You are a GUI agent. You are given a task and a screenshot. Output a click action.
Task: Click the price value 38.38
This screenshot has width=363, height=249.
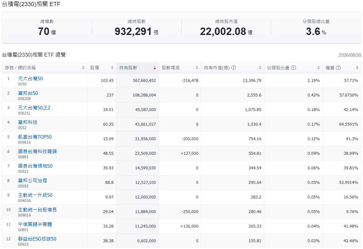pyautogui.click(x=108, y=241)
